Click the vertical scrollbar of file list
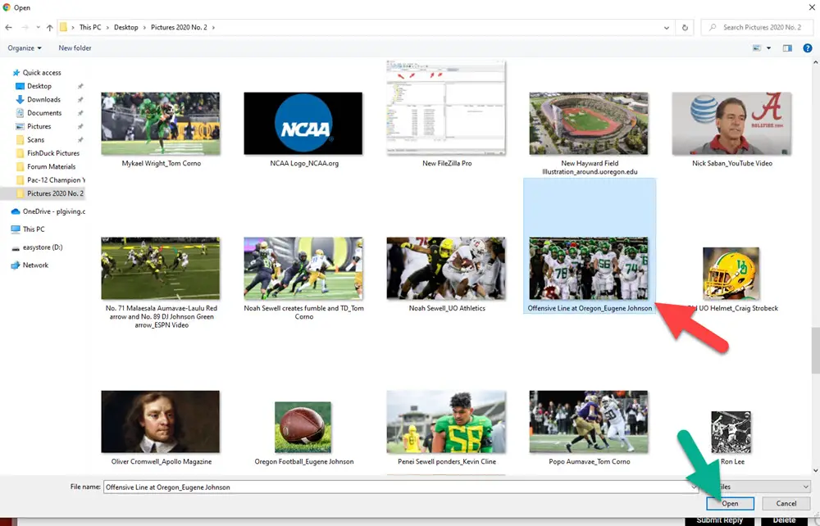The image size is (820, 526). point(814,352)
